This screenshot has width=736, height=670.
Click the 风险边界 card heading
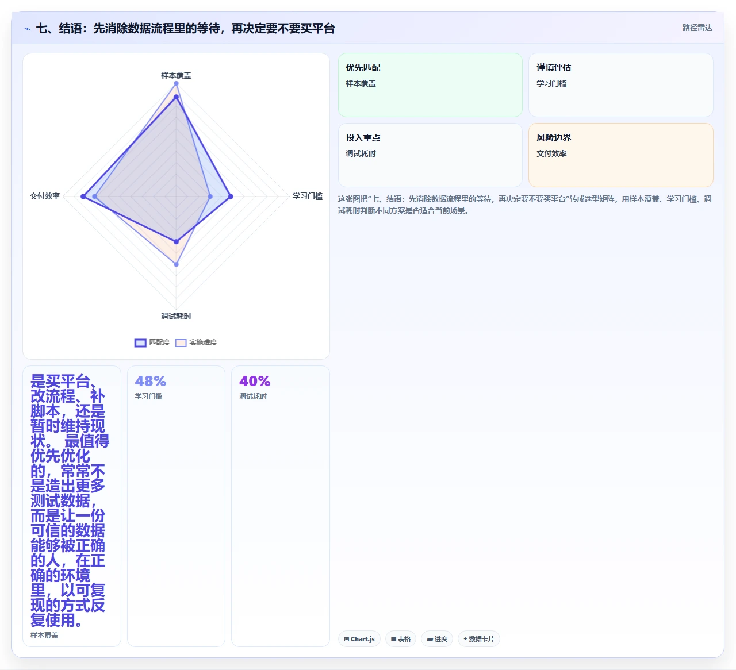(x=554, y=137)
